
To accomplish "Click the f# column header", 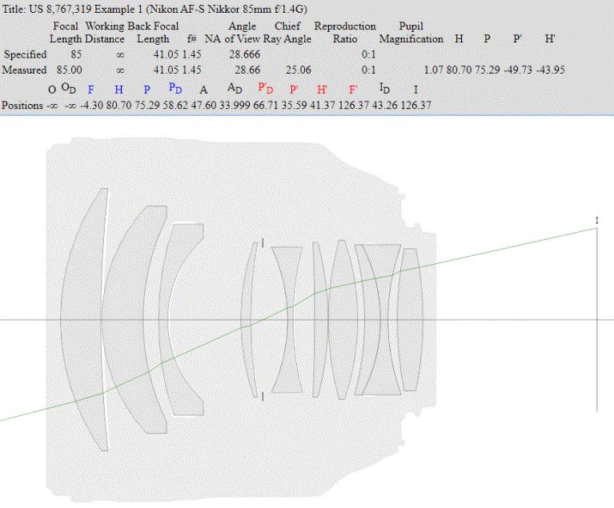I will [191, 39].
